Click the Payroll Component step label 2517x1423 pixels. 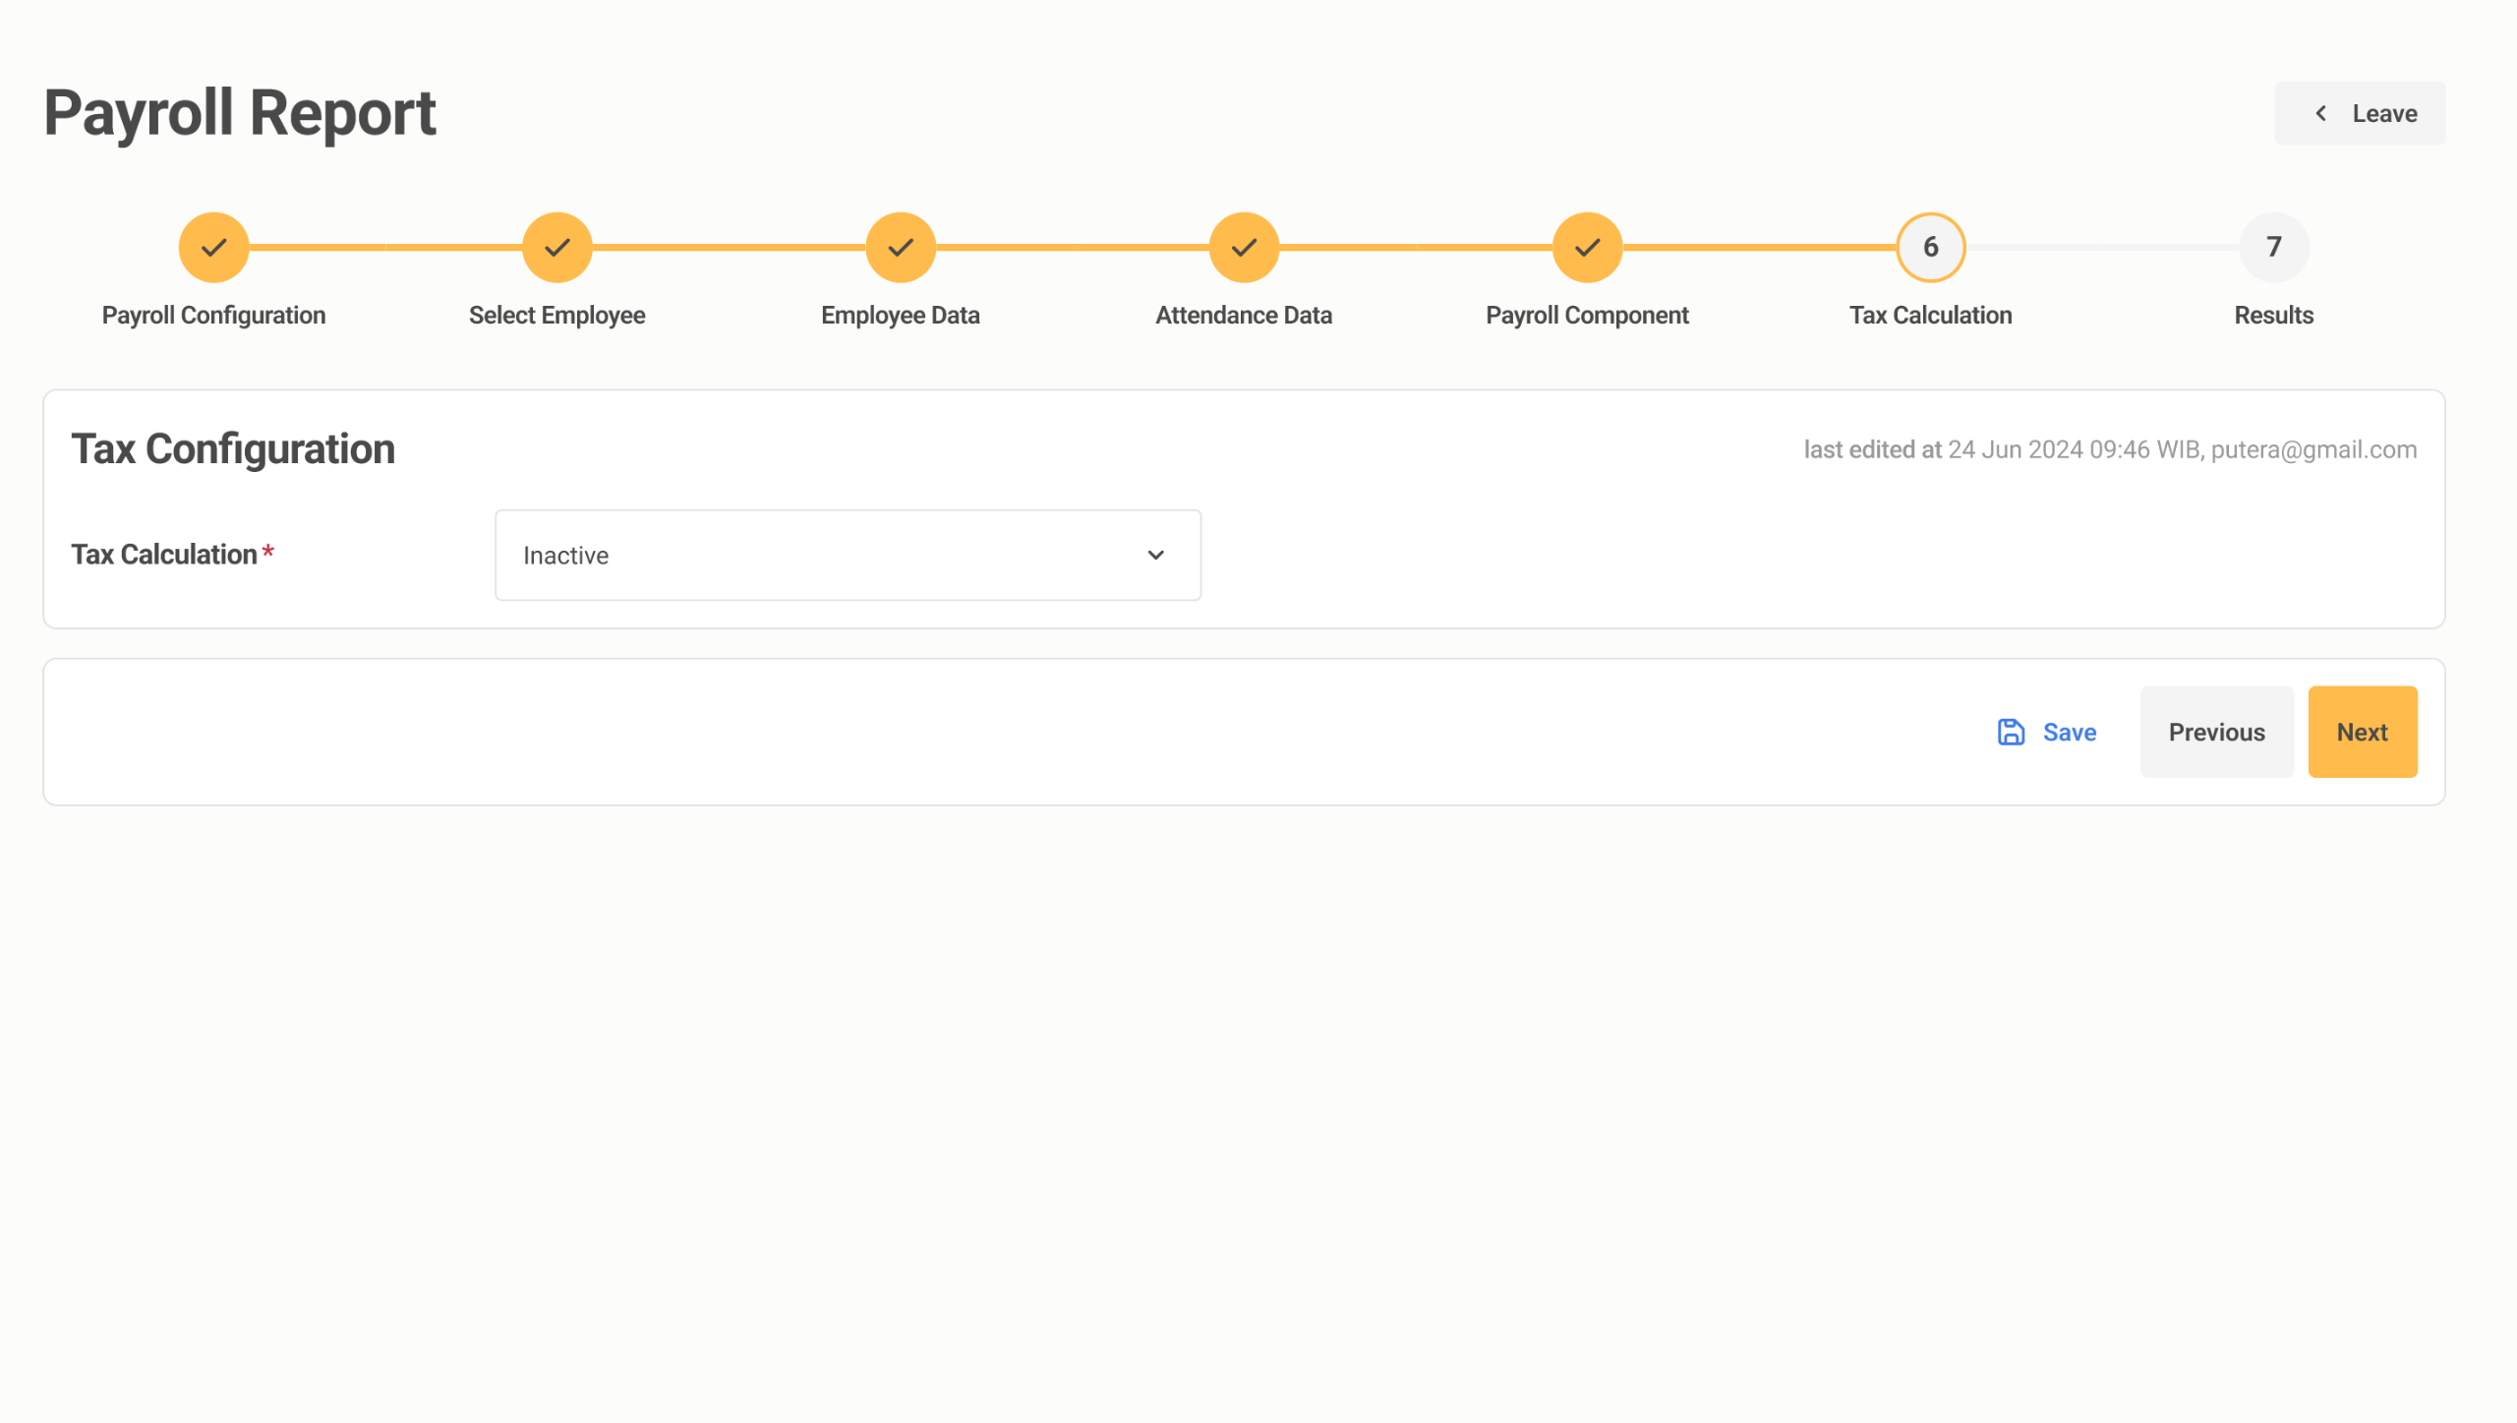click(x=1587, y=315)
